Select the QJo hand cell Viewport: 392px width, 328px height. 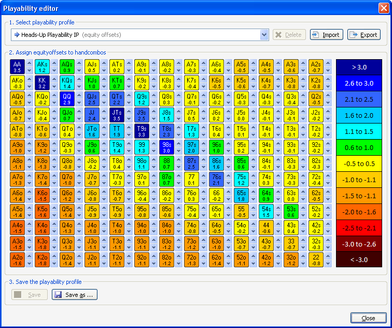(x=67, y=115)
